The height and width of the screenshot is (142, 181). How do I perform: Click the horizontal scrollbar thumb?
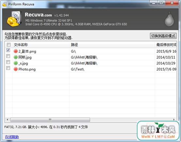pyautogui.click(x=50, y=120)
